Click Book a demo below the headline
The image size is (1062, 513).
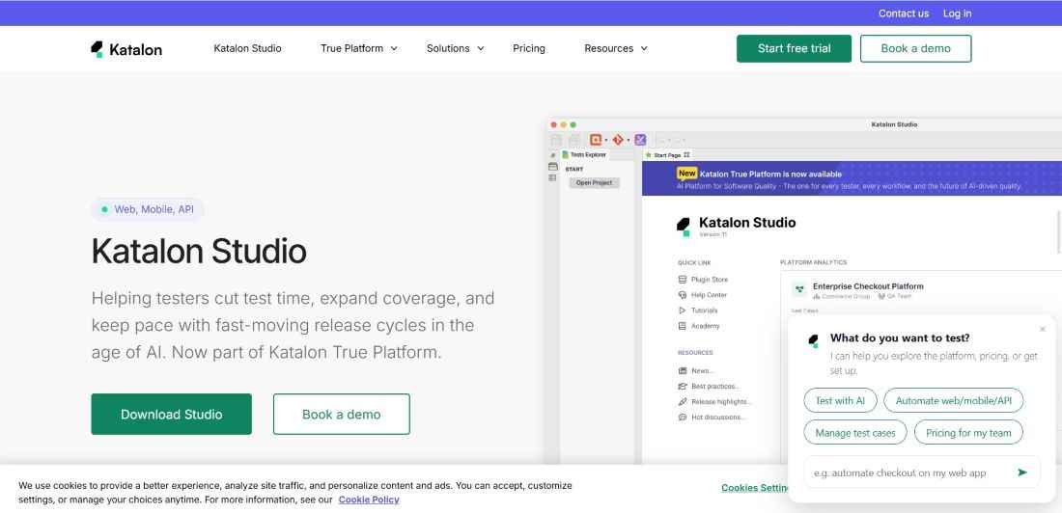click(x=342, y=415)
